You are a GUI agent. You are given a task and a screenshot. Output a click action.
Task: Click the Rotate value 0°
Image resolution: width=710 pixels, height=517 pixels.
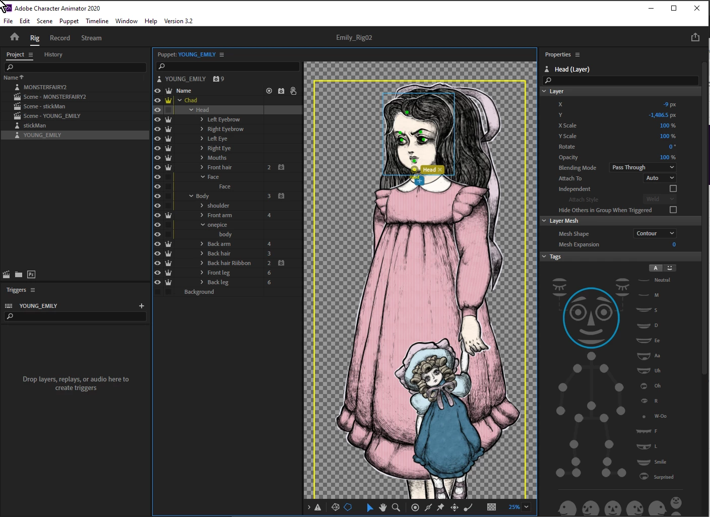[x=672, y=147]
